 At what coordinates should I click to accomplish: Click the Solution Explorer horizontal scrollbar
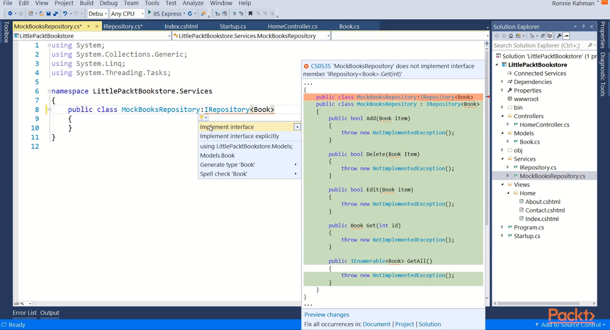click(x=539, y=304)
